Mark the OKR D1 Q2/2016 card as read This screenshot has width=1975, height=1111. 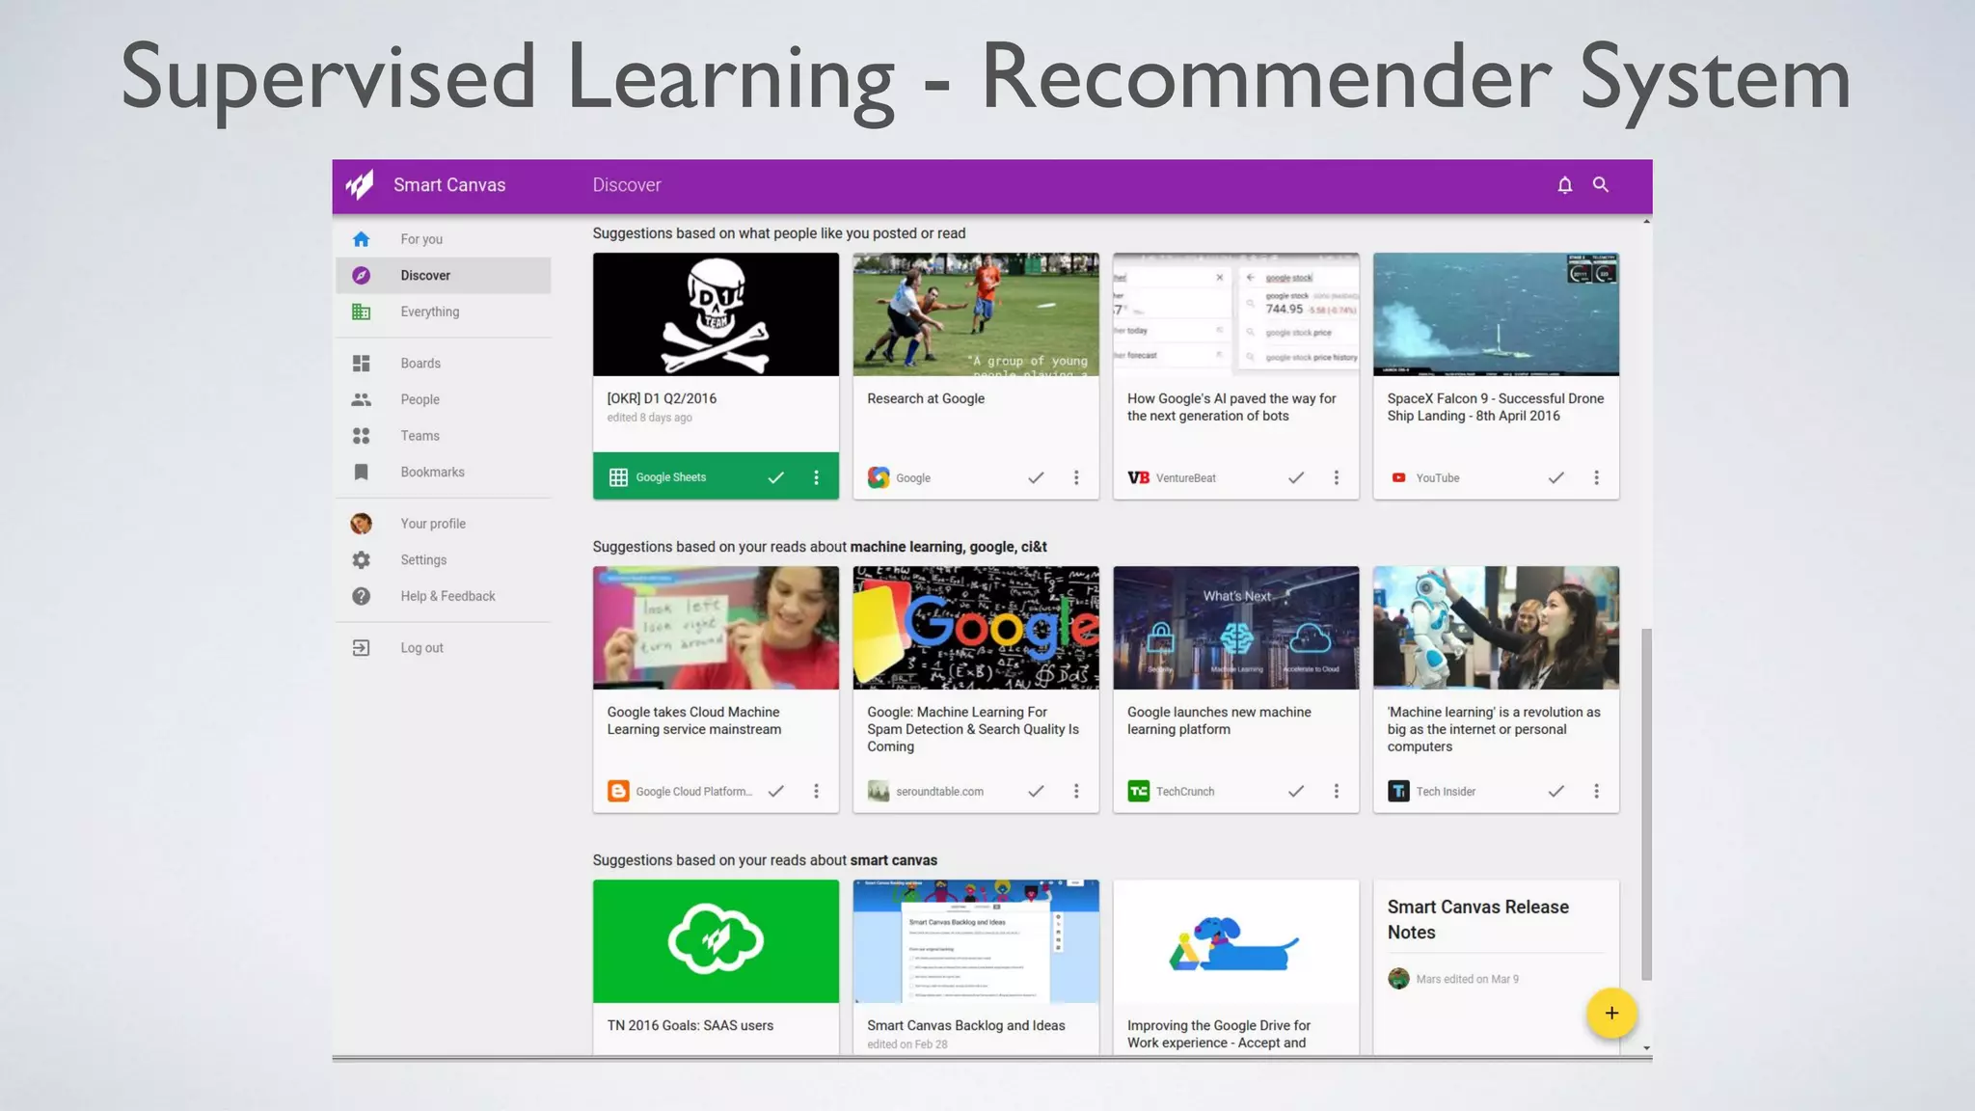[x=775, y=477]
